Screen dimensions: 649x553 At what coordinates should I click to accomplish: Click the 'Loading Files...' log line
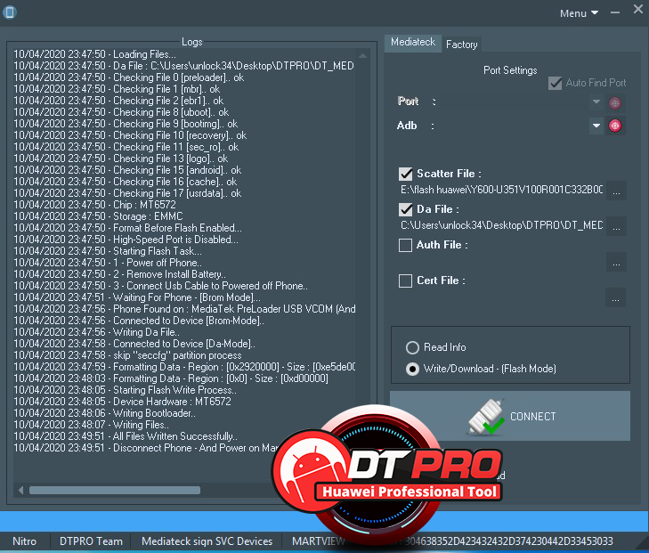(94, 54)
